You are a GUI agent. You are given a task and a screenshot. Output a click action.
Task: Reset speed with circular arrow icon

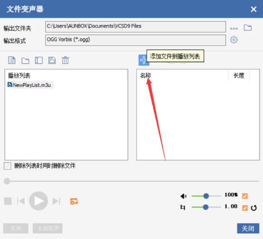coord(254,208)
